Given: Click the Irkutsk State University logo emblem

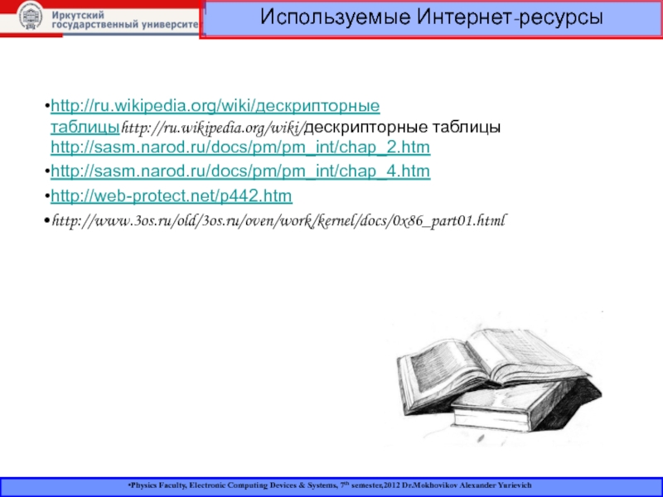Looking at the screenshot, I should [x=31, y=17].
